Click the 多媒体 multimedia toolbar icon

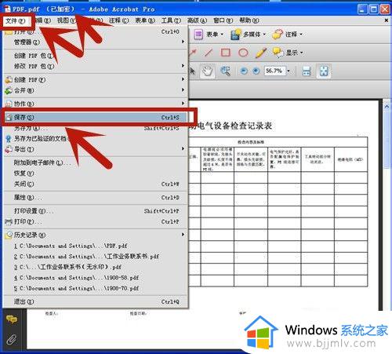(236, 35)
